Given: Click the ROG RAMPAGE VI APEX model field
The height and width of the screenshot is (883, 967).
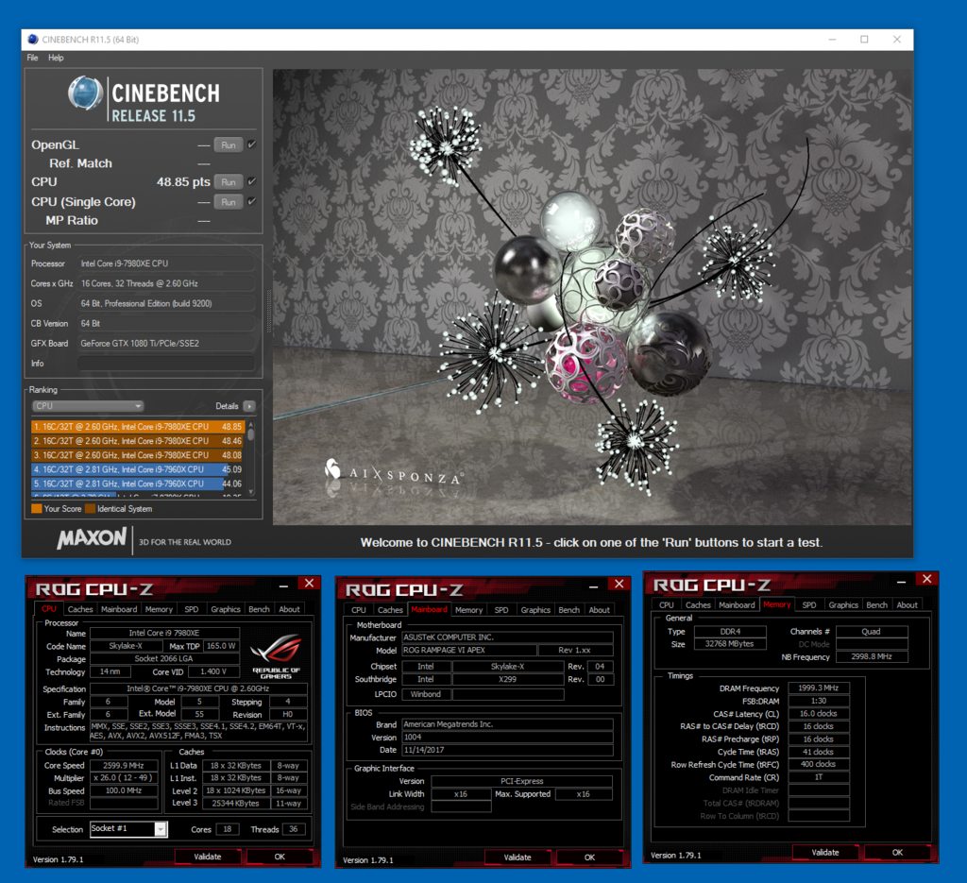Looking at the screenshot, I should click(x=468, y=650).
